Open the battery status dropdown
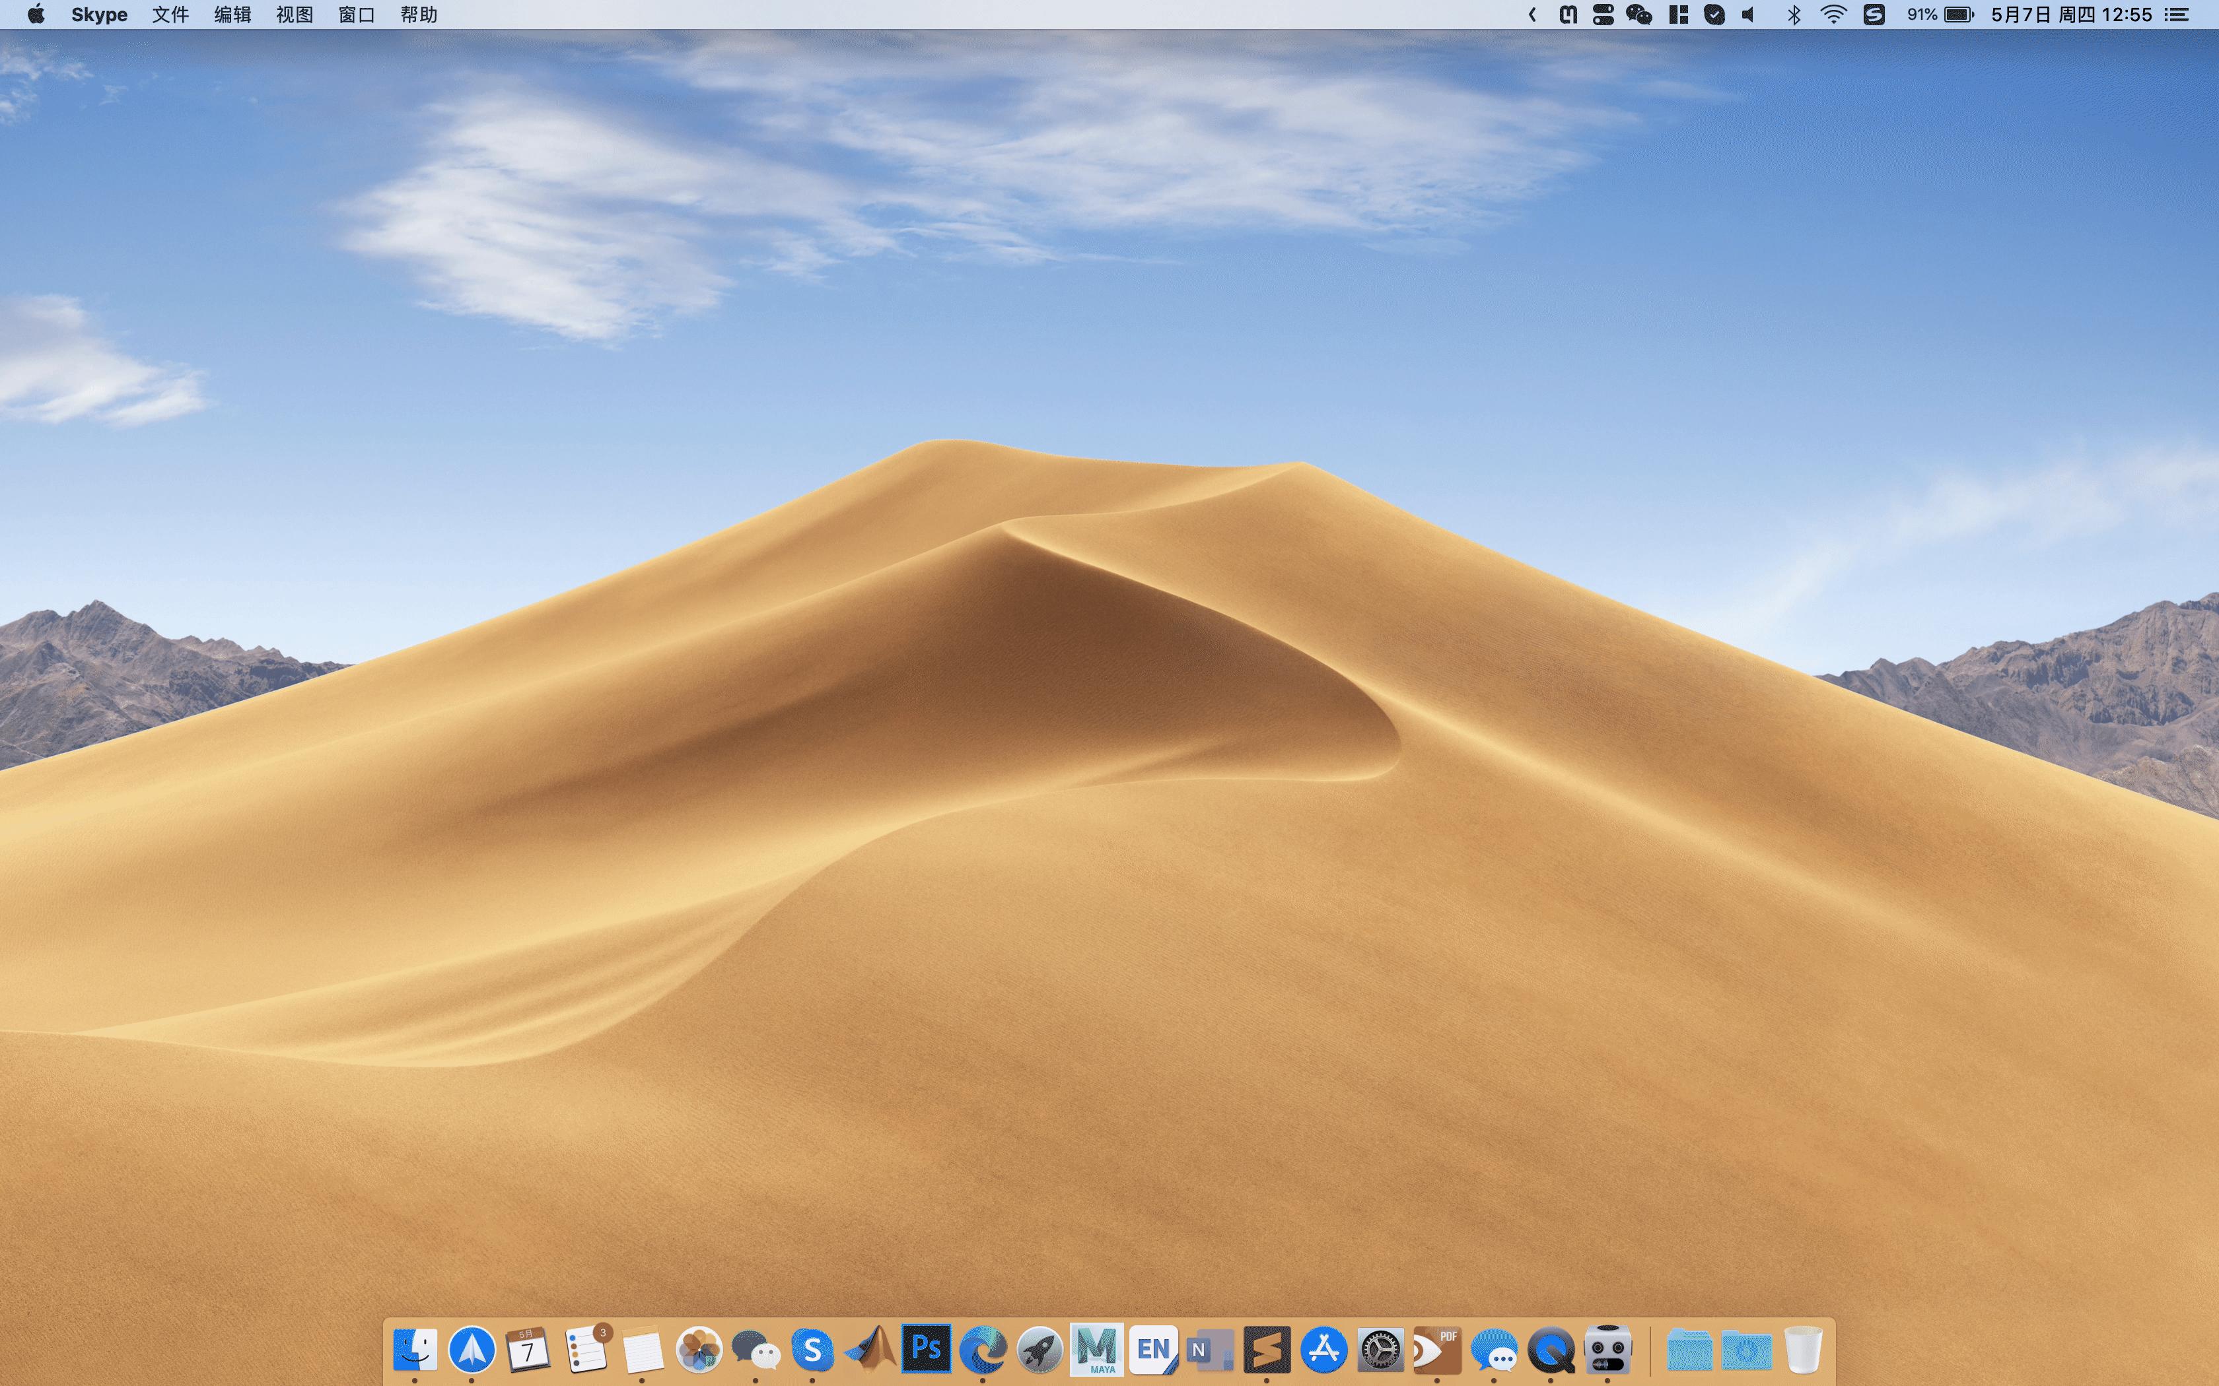 click(1941, 15)
